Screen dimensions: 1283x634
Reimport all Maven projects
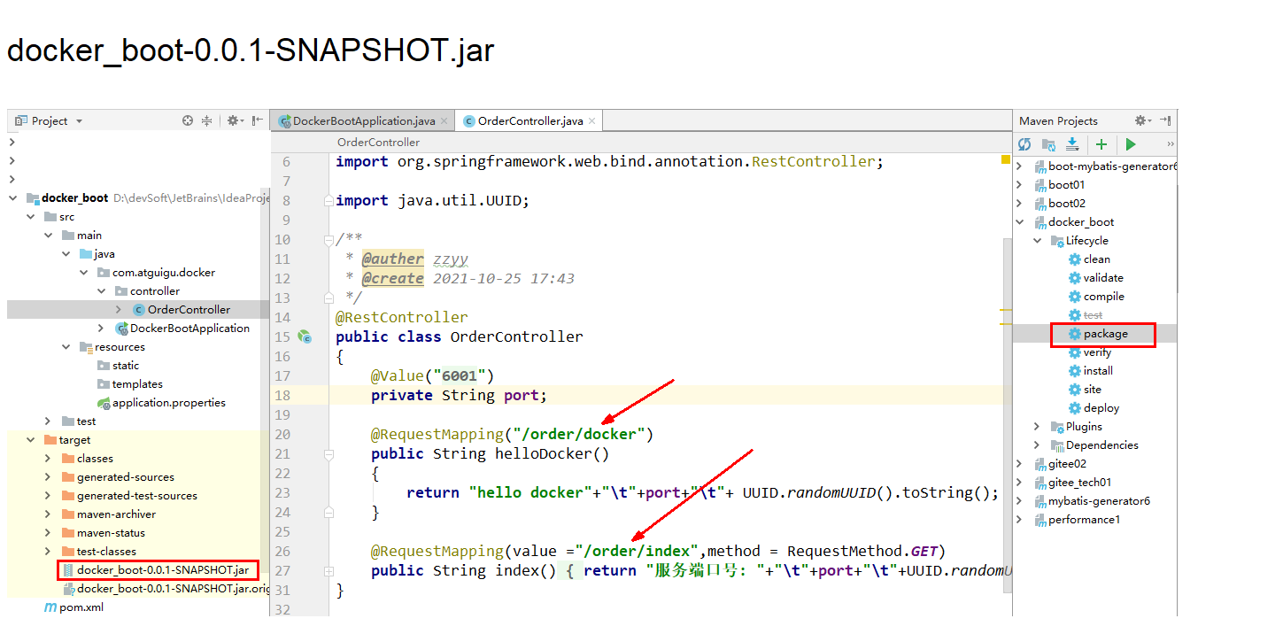pyautogui.click(x=1024, y=143)
